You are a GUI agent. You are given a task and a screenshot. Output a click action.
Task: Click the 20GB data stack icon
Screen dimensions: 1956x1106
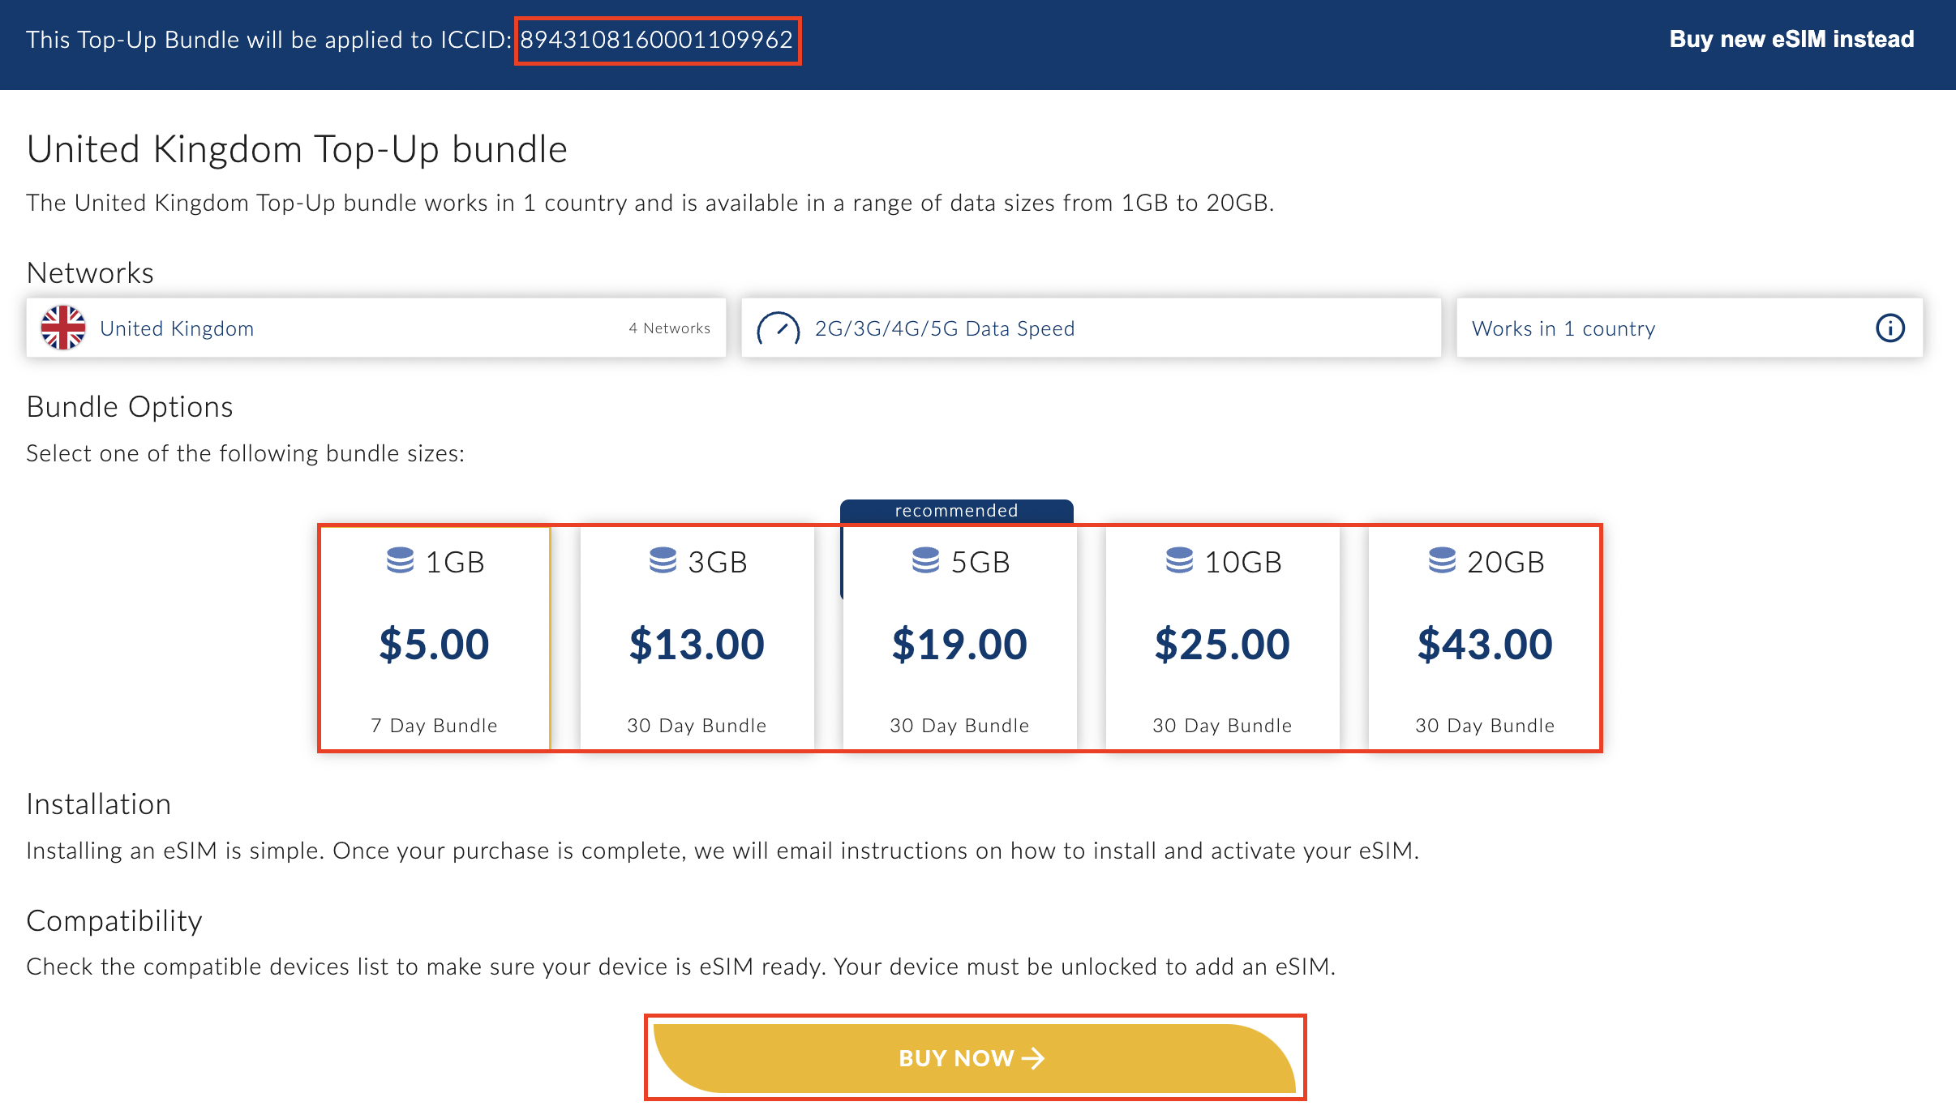pos(1442,560)
